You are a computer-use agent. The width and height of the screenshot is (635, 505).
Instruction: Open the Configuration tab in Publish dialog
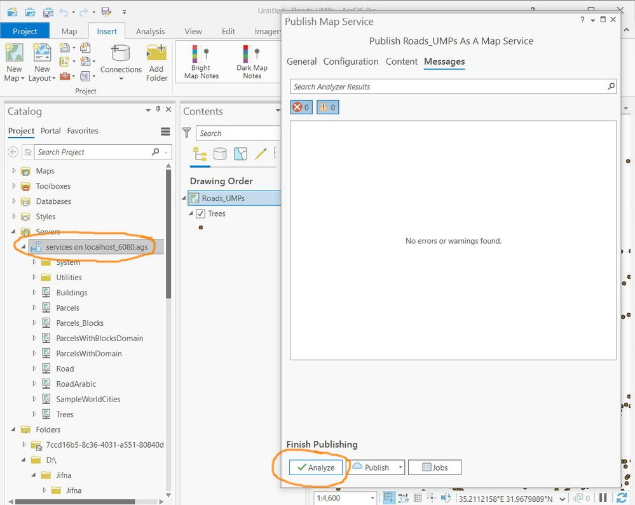351,62
